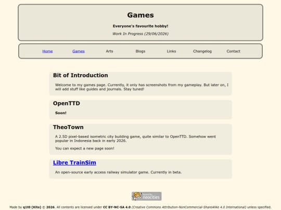The width and height of the screenshot is (281, 210).
Task: Open the Games navigation link
Action: 79,51
